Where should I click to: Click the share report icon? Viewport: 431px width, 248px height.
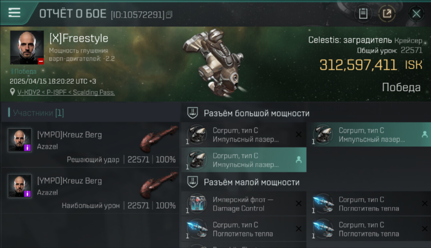(x=387, y=14)
